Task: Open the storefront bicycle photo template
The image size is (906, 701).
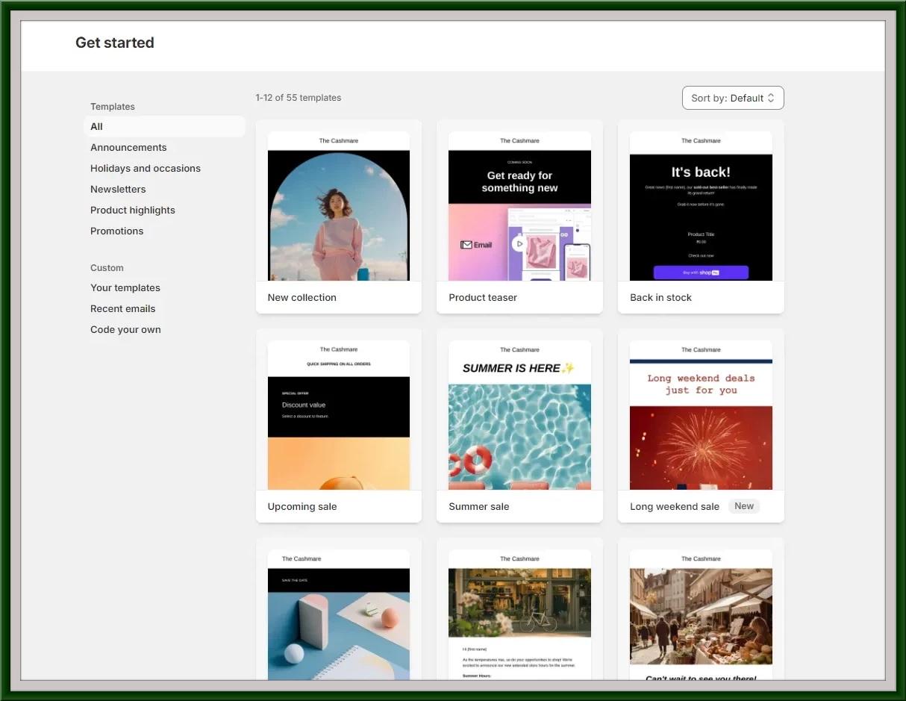Action: pos(519,614)
